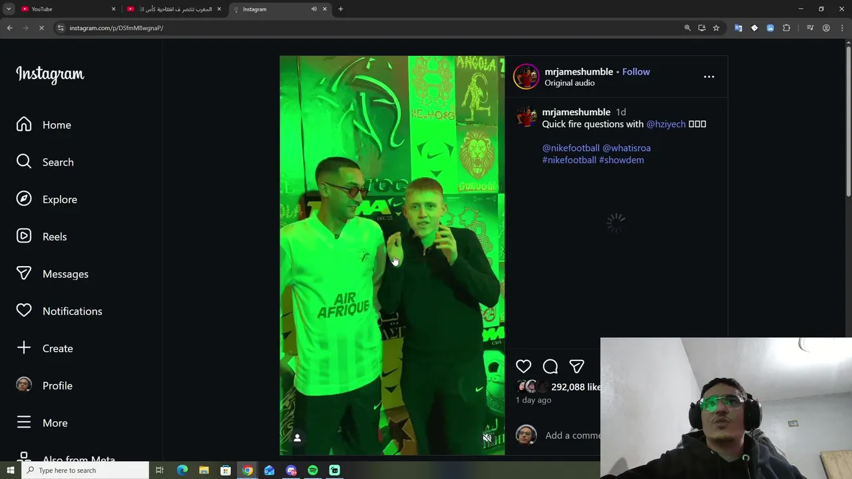Click the Instagram logo

50,74
